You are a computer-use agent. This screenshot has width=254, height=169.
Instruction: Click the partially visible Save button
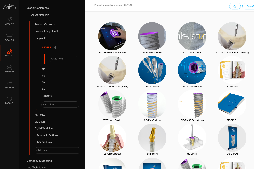coord(249,6)
